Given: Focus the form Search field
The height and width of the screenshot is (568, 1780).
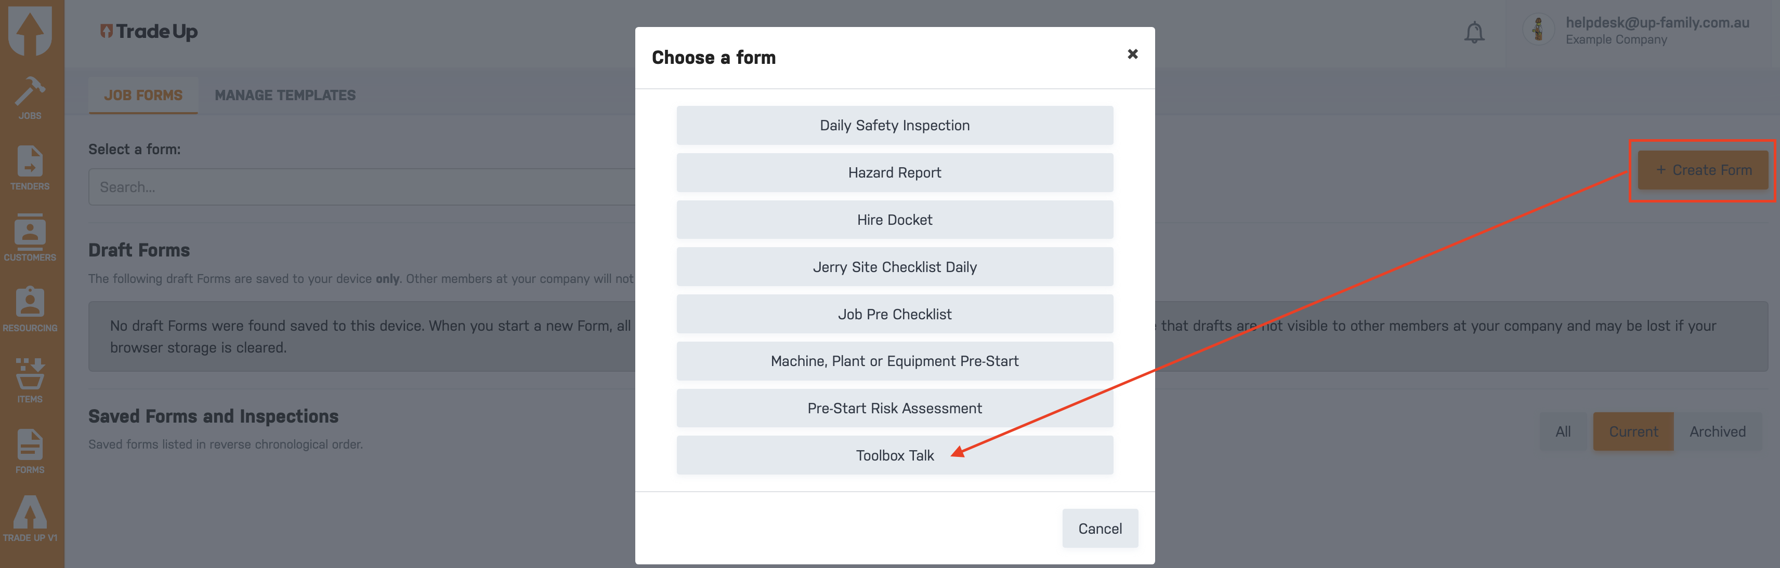Looking at the screenshot, I should [x=362, y=187].
